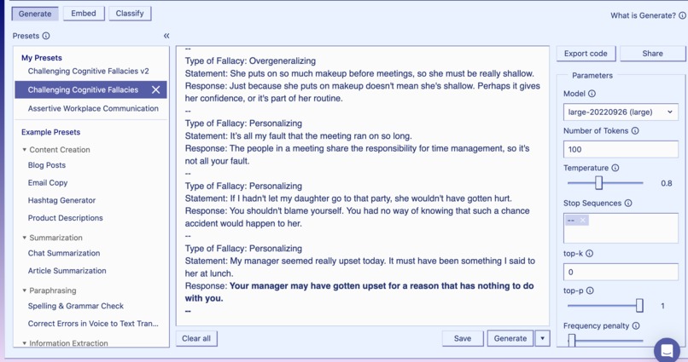Click the Example Presets heading
688x362 pixels.
(51, 132)
